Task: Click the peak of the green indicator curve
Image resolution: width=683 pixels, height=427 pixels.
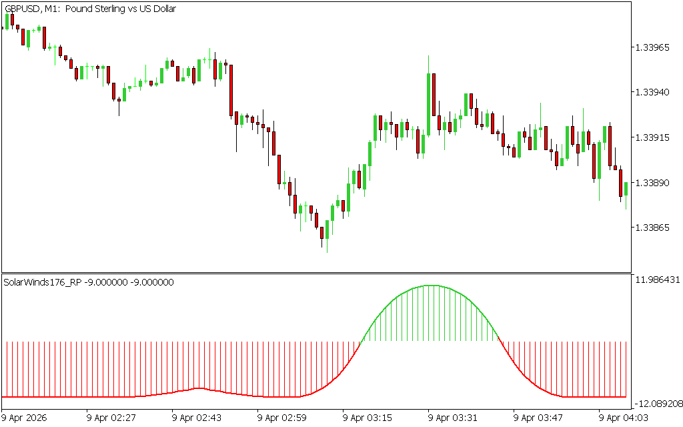Action: tap(430, 286)
